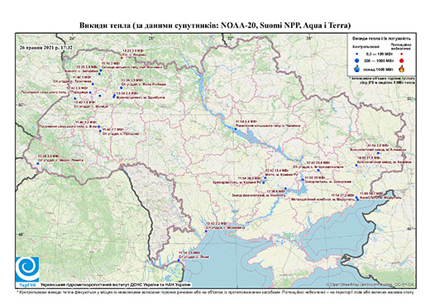Click the footnote text under the map
This screenshot has height=304, width=430.
pos(215,292)
